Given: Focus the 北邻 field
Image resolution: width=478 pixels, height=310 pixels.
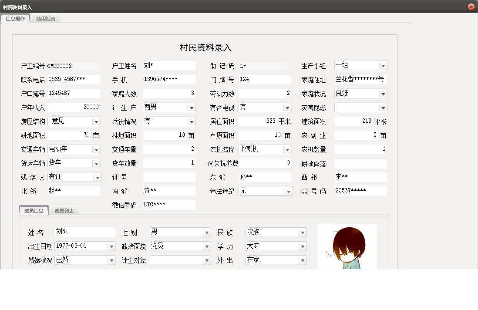Looking at the screenshot, I should click(74, 191).
